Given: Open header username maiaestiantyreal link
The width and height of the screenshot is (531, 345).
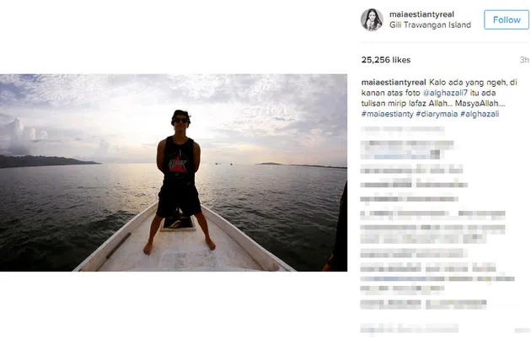Looking at the screenshot, I should click(x=421, y=14).
